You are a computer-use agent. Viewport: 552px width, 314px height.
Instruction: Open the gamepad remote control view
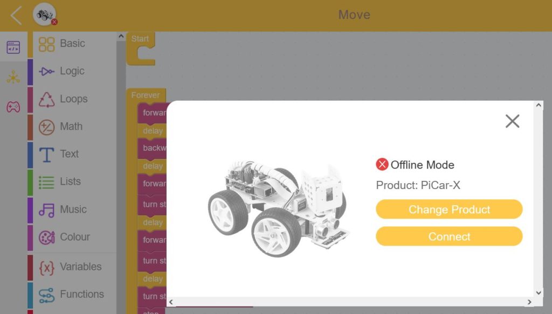click(x=13, y=107)
